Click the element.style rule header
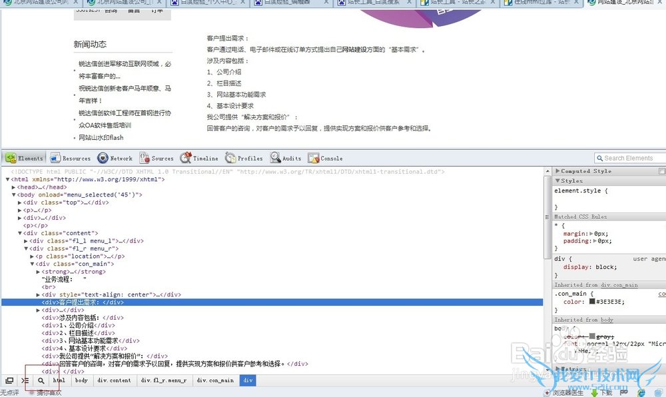This screenshot has width=666, height=397. click(x=581, y=191)
